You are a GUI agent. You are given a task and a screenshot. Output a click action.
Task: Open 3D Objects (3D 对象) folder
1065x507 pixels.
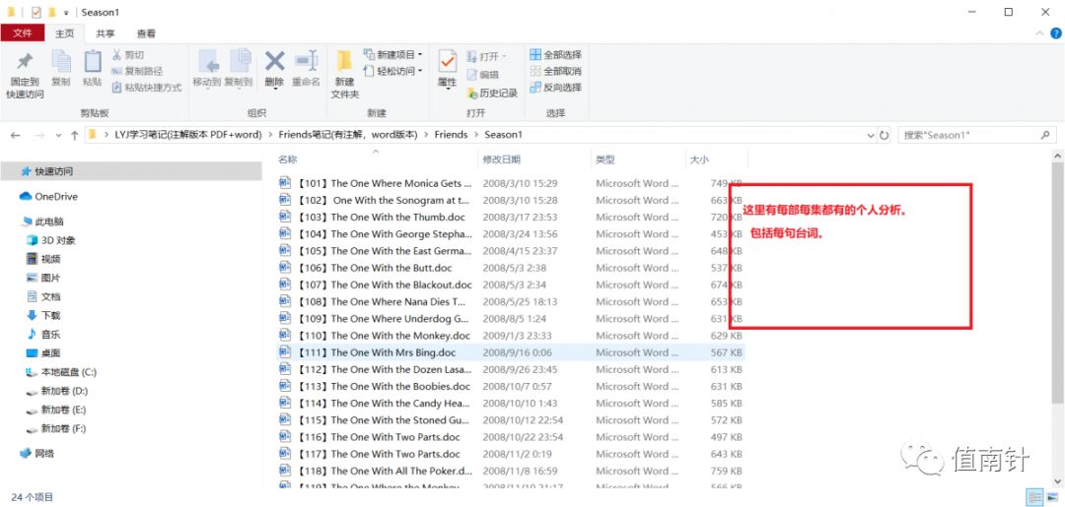pos(51,240)
